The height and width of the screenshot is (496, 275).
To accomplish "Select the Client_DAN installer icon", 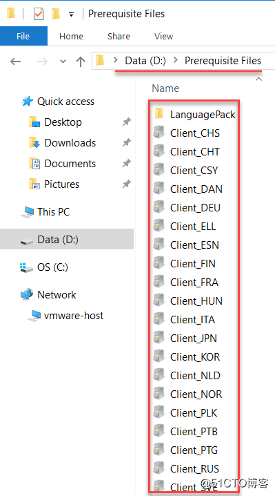I will click(159, 189).
